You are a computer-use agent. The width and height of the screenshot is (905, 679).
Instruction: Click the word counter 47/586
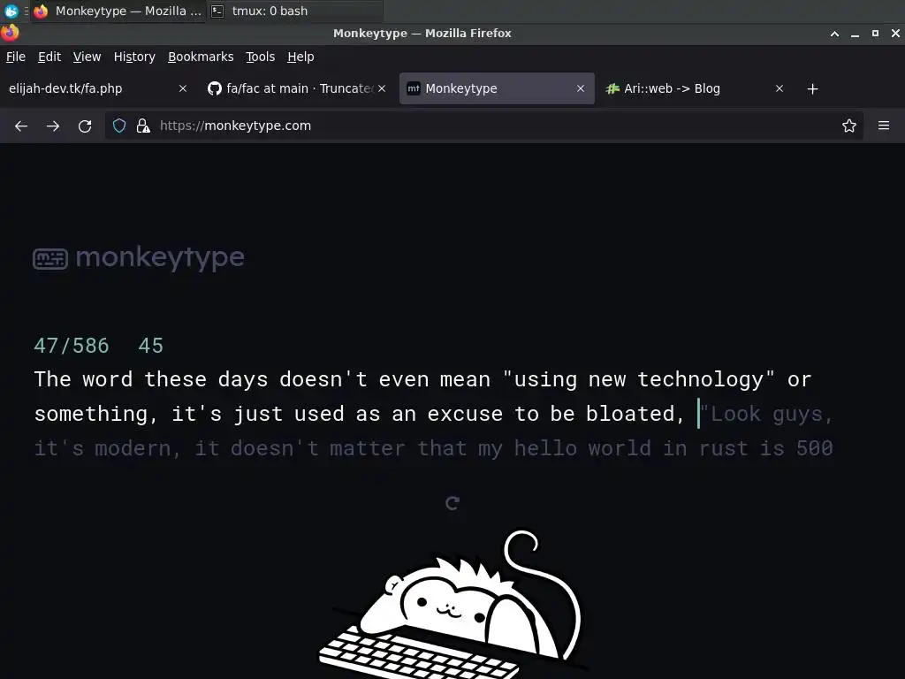pos(71,346)
